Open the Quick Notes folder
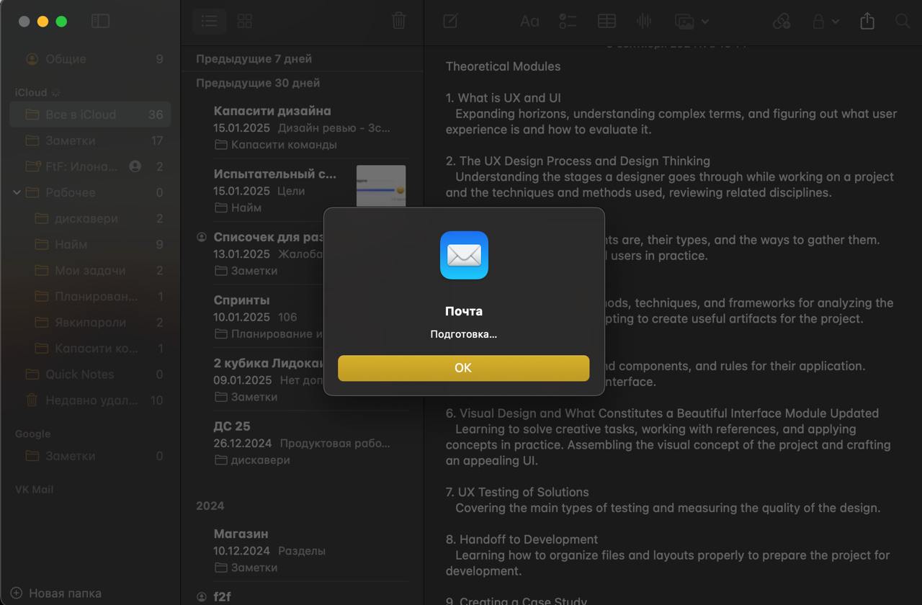Screen dimensions: 922x605 point(91,374)
